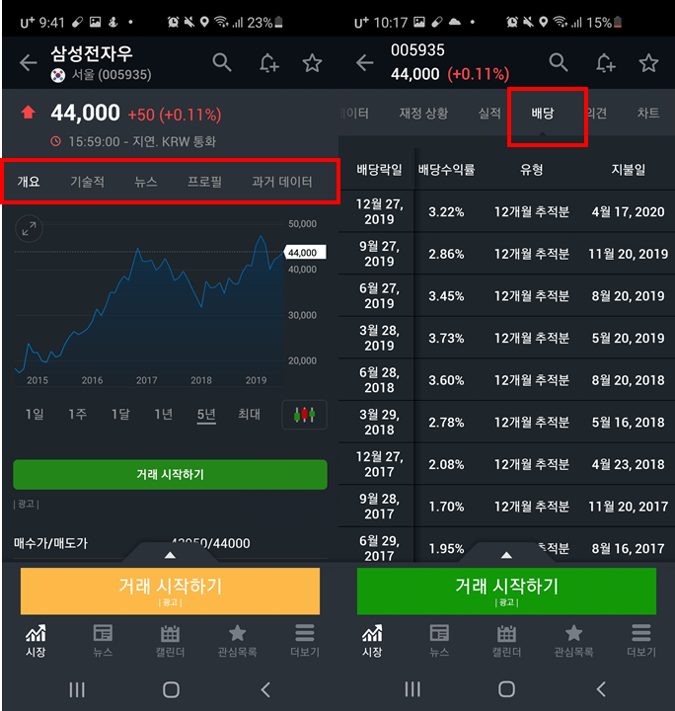
Task: Tap large green 거래 시작하기 button on right
Action: pos(506,592)
